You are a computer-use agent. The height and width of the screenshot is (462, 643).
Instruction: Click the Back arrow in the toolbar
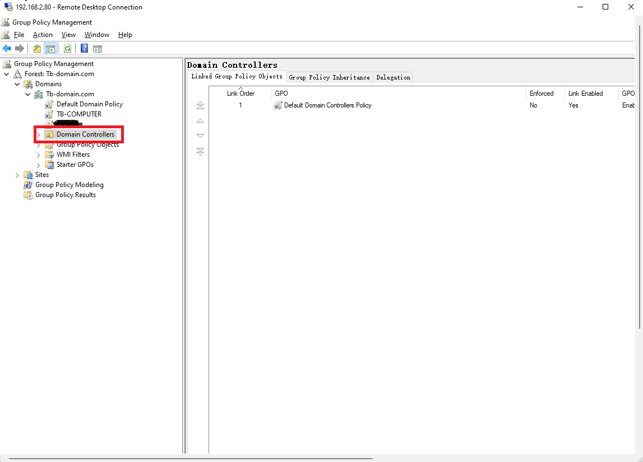click(7, 49)
